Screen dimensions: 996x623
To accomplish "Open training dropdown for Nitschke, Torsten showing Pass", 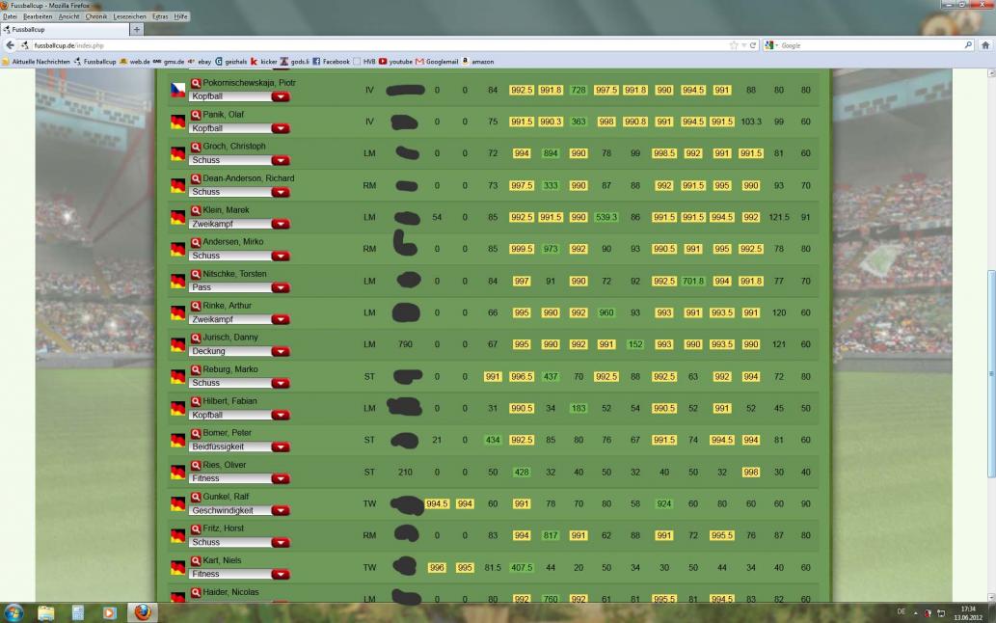I will pos(280,287).
